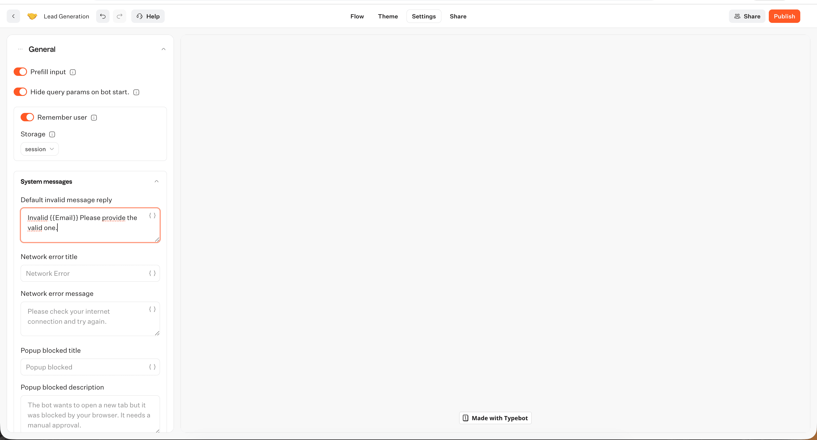
Task: Open the Made with Typebot link
Action: [x=495, y=418]
